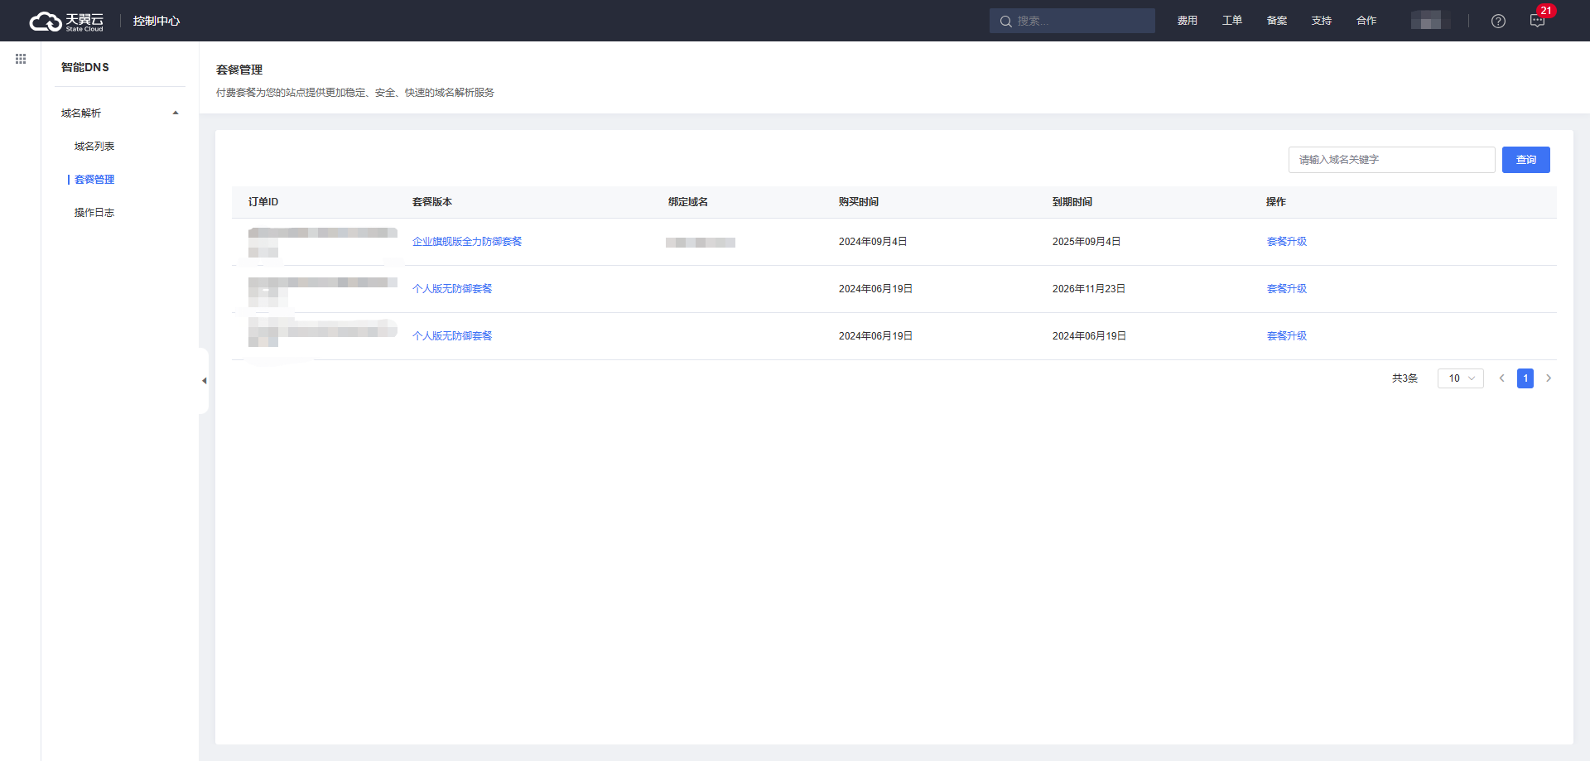Click the top search box
Viewport: 1590px width, 761px height.
pyautogui.click(x=1072, y=21)
